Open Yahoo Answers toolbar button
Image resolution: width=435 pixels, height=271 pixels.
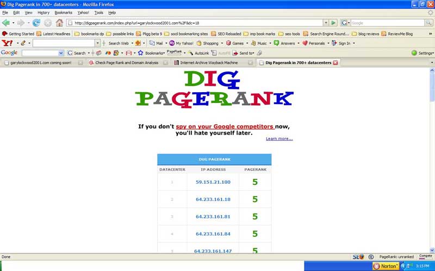[x=284, y=43]
